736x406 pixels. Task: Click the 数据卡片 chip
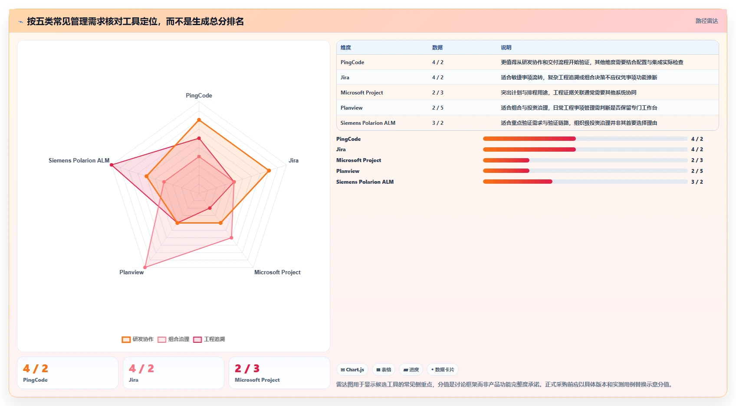tap(443, 370)
